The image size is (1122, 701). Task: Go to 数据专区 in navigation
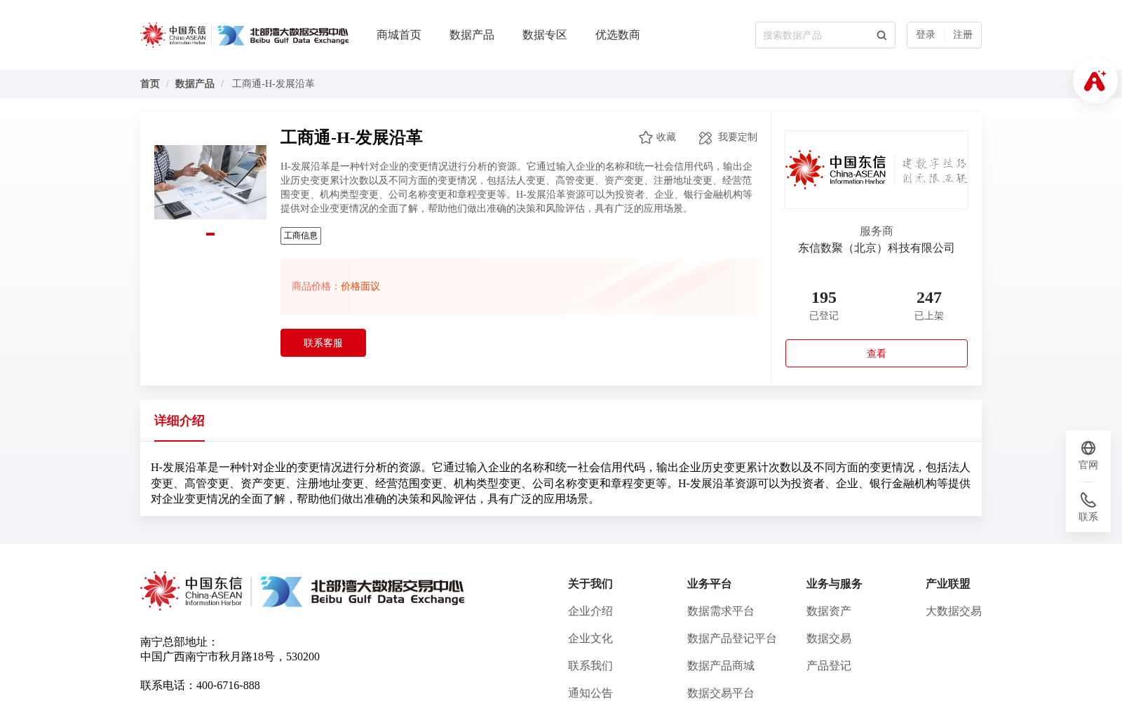[x=545, y=35]
